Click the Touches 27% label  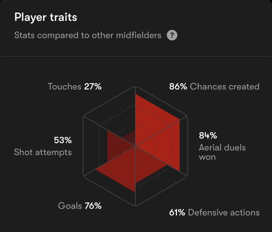(74, 87)
